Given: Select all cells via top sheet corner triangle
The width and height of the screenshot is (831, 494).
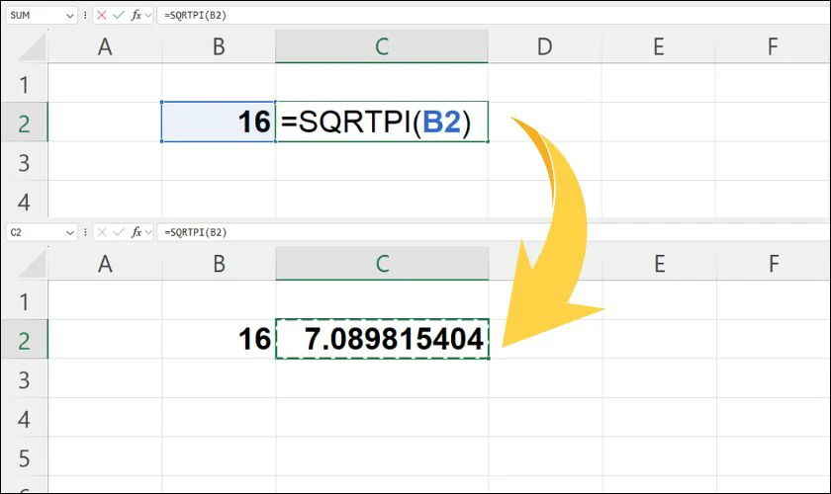Looking at the screenshot, I should [x=33, y=47].
